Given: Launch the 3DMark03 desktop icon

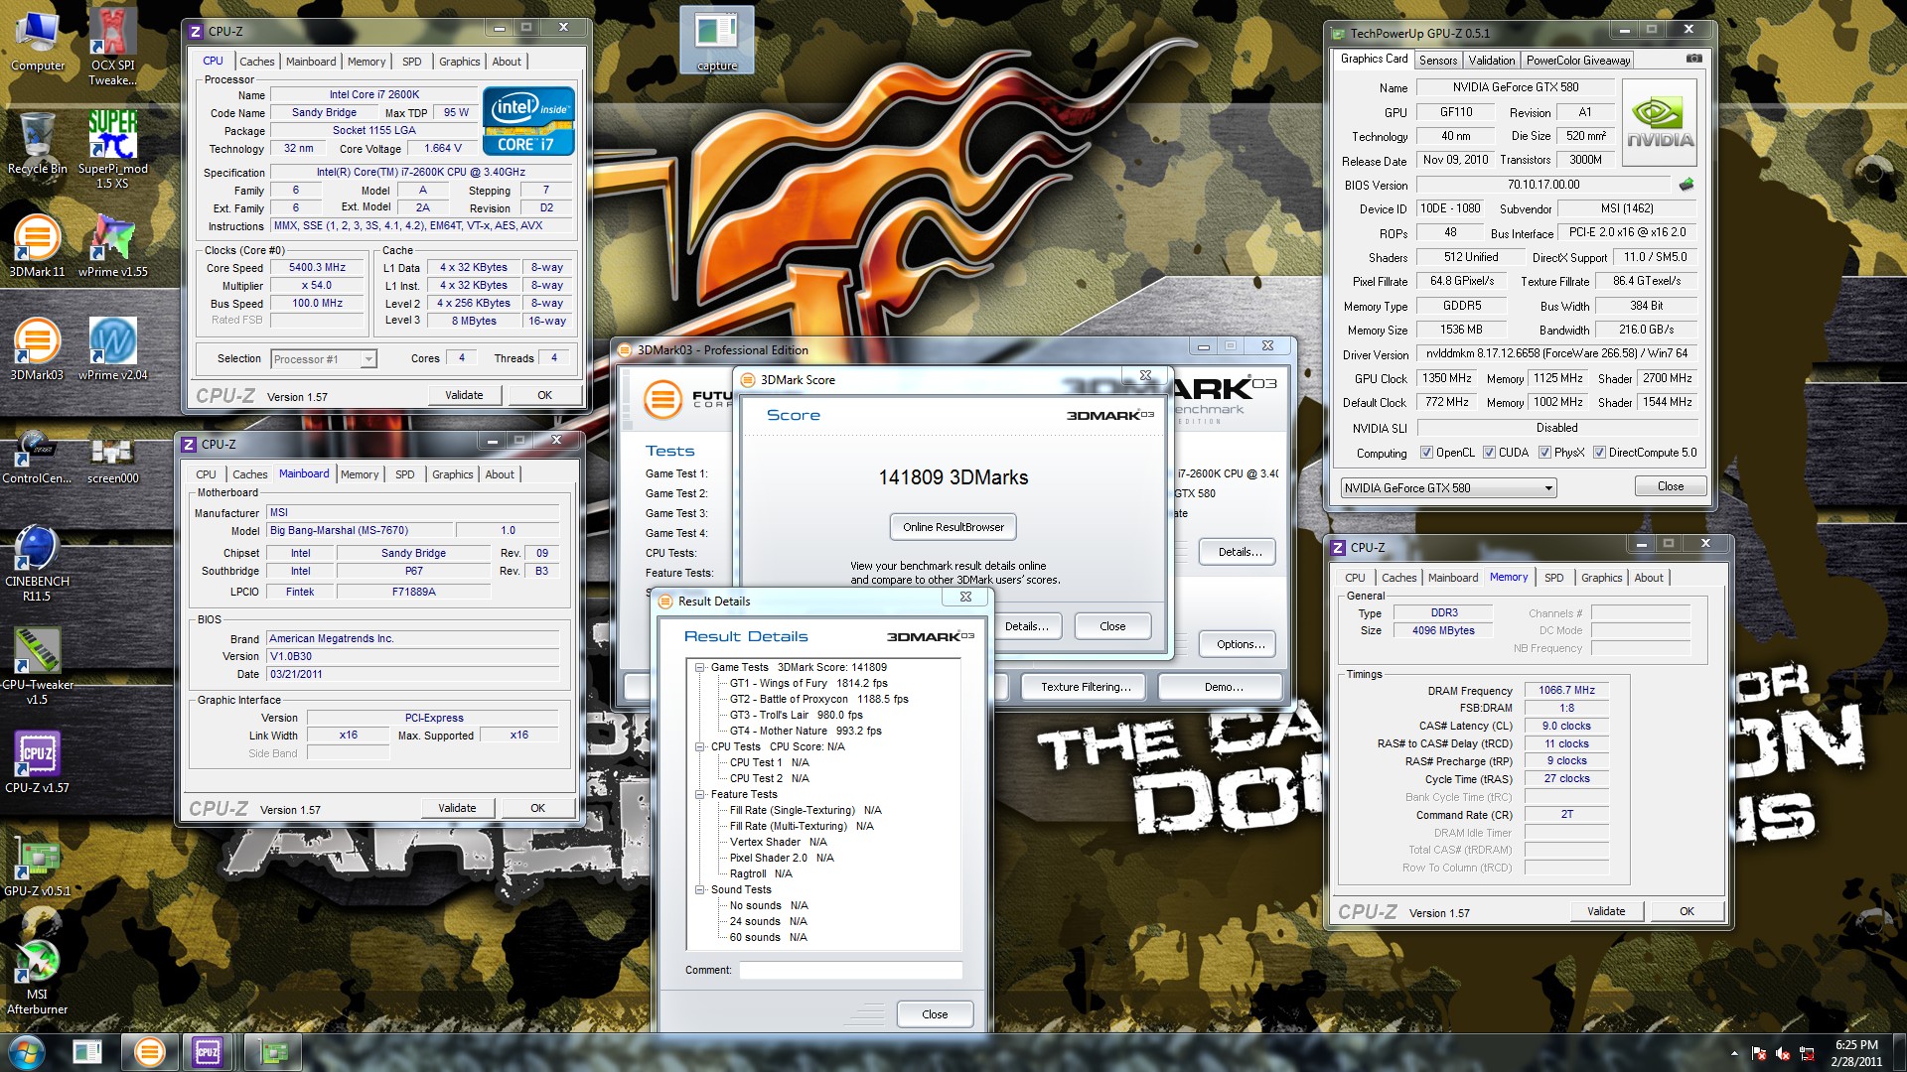Looking at the screenshot, I should click(37, 349).
